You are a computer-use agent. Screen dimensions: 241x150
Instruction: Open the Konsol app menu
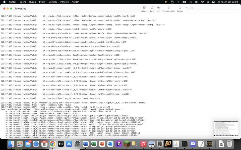coord(13,2)
